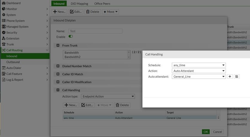Viewport: 250px width, 137px height.
Task: Click the Extension user icon
Action: coord(4,39)
